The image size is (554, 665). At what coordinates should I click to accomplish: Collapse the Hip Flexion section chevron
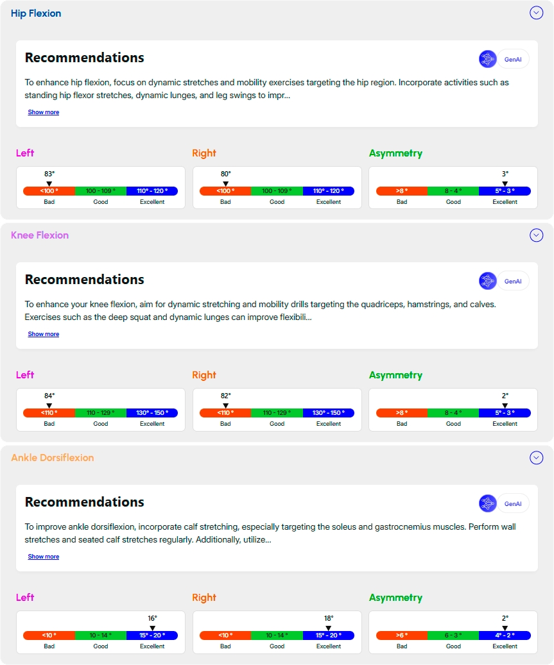click(x=537, y=13)
